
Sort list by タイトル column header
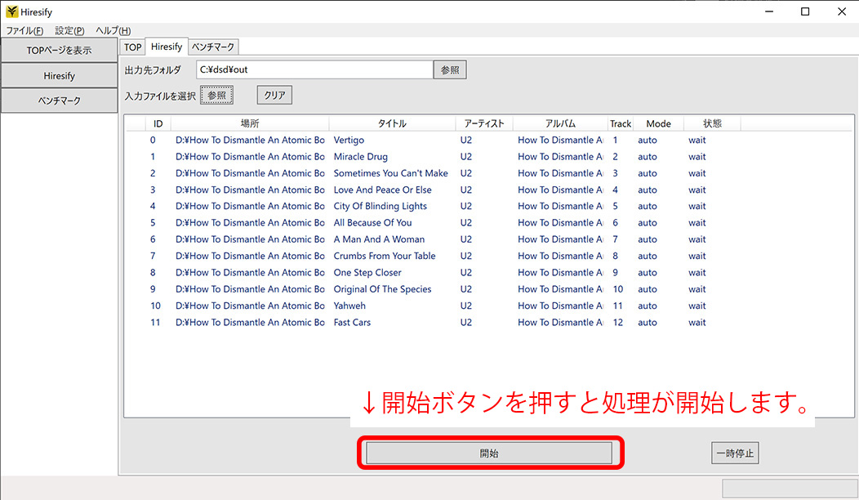point(392,124)
